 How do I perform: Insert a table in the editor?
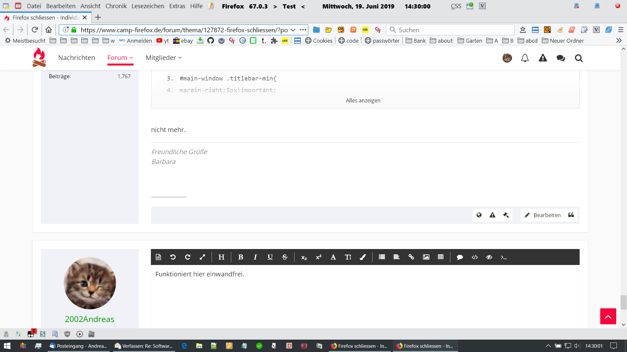(x=441, y=257)
